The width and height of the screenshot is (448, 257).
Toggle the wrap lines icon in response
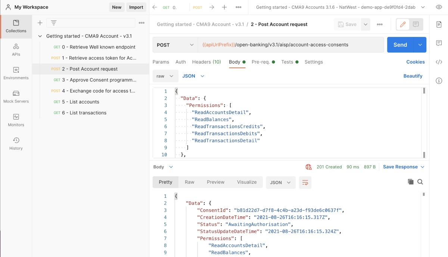pyautogui.click(x=305, y=183)
